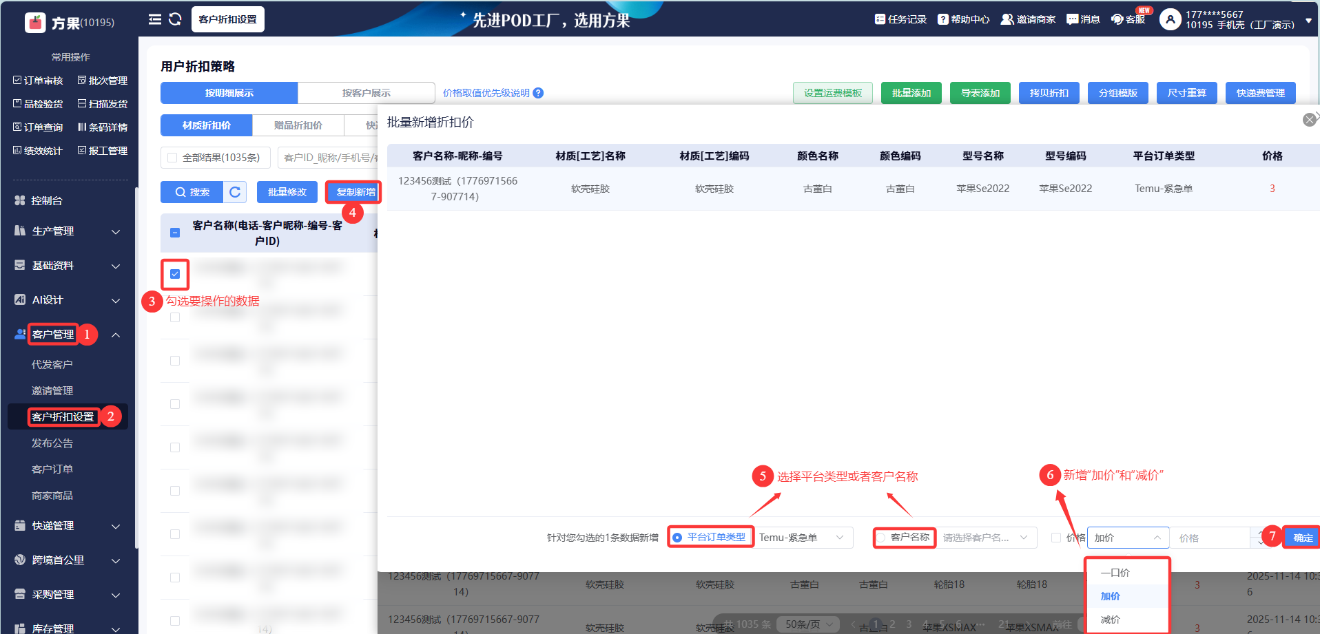Click the 邀请商家 invite icon
1320x634 pixels.
[1007, 19]
